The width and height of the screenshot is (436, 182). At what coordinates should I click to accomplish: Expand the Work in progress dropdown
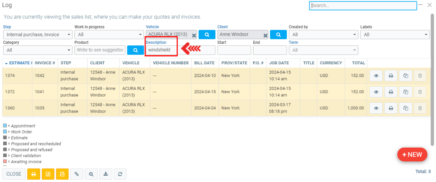pos(109,35)
